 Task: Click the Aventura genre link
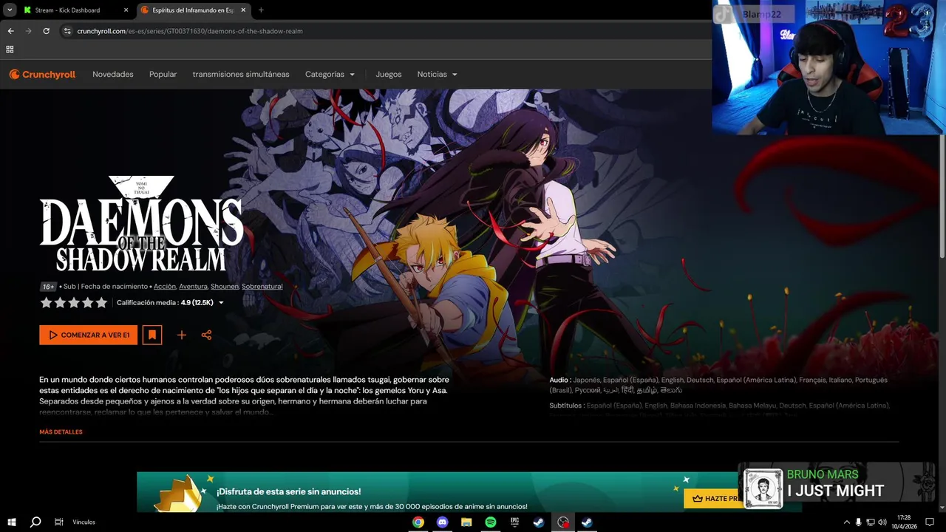coord(193,287)
